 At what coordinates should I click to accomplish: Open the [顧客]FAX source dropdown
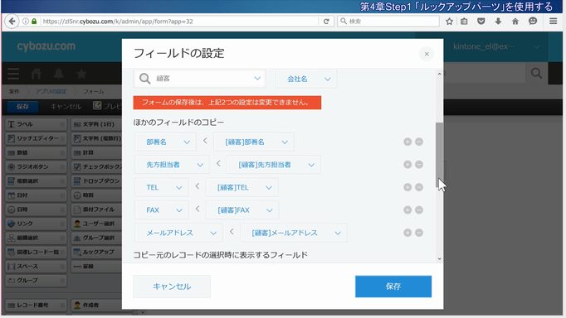tap(242, 210)
